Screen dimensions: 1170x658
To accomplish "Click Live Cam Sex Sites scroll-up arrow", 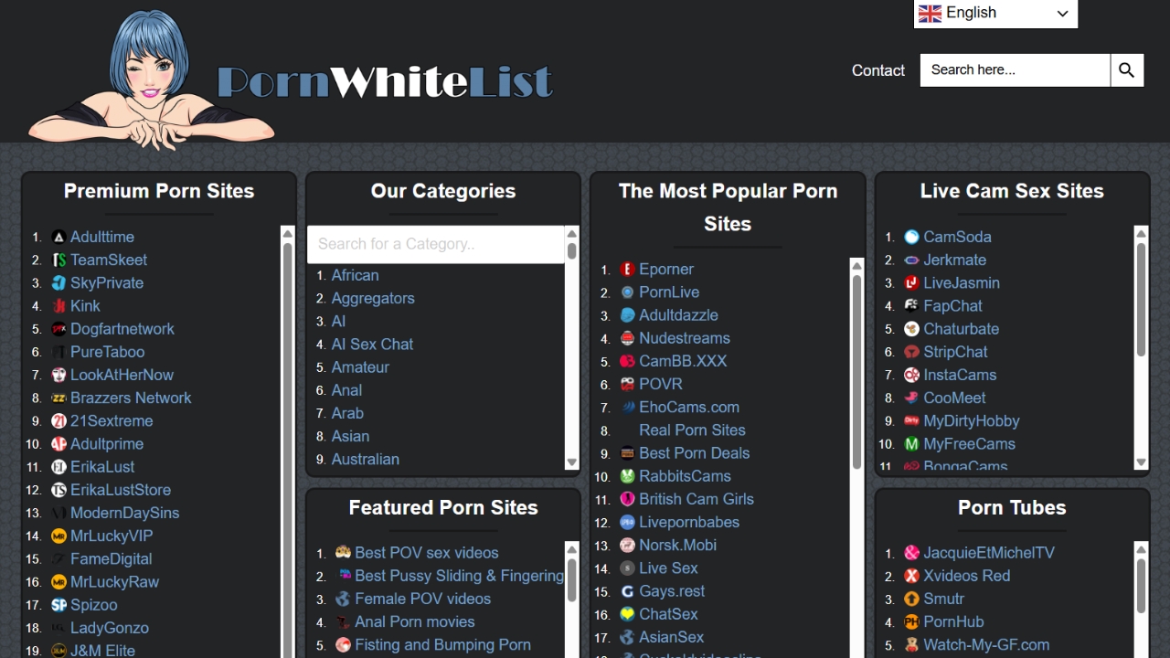I will click(1141, 234).
